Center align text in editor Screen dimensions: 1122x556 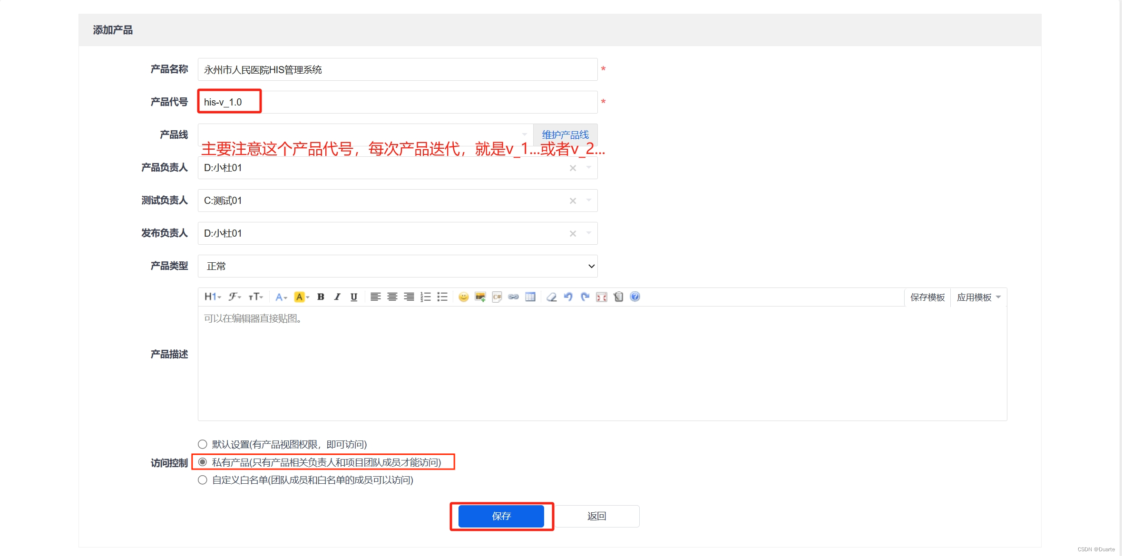coord(392,297)
